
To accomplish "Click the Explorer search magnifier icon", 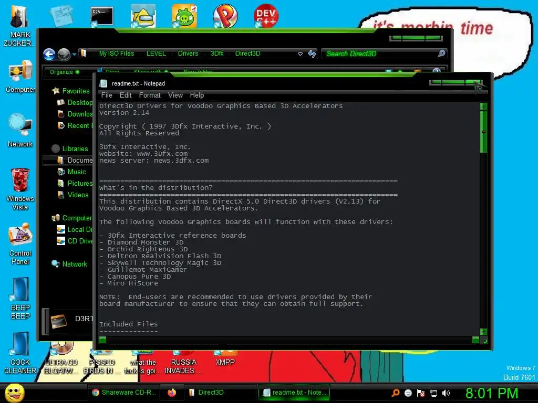I will pyautogui.click(x=441, y=54).
